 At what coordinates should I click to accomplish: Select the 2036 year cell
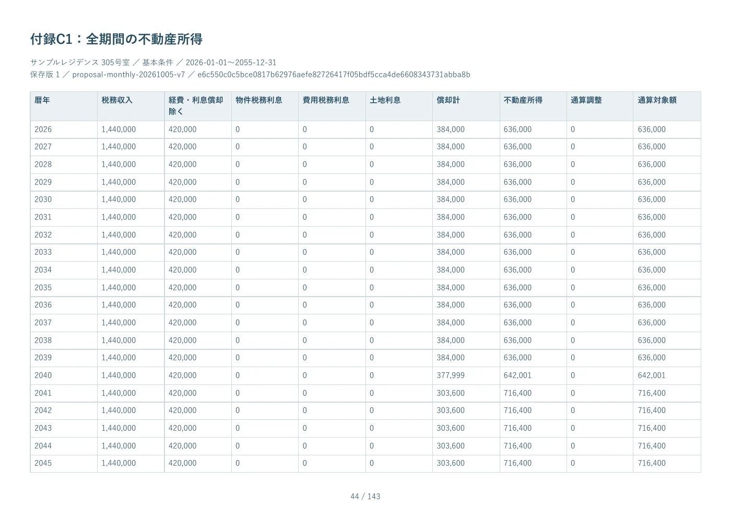click(x=64, y=305)
